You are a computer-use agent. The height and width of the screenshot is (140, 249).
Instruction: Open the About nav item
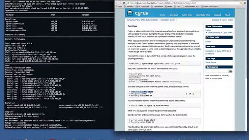pos(227,15)
